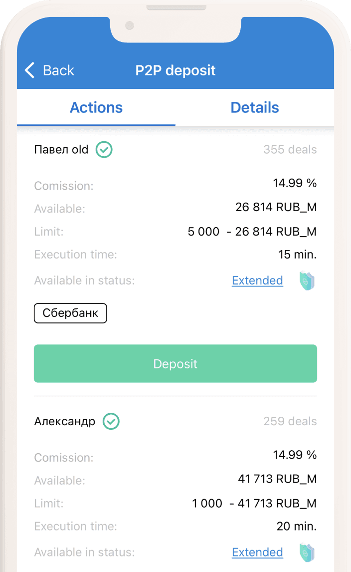The height and width of the screenshot is (572, 351).
Task: Tap the 5 000 - 26 814 RUB_M limit
Action: pos(252,231)
